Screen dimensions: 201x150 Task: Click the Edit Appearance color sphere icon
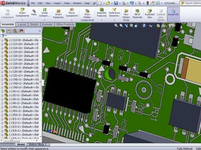[158, 26]
